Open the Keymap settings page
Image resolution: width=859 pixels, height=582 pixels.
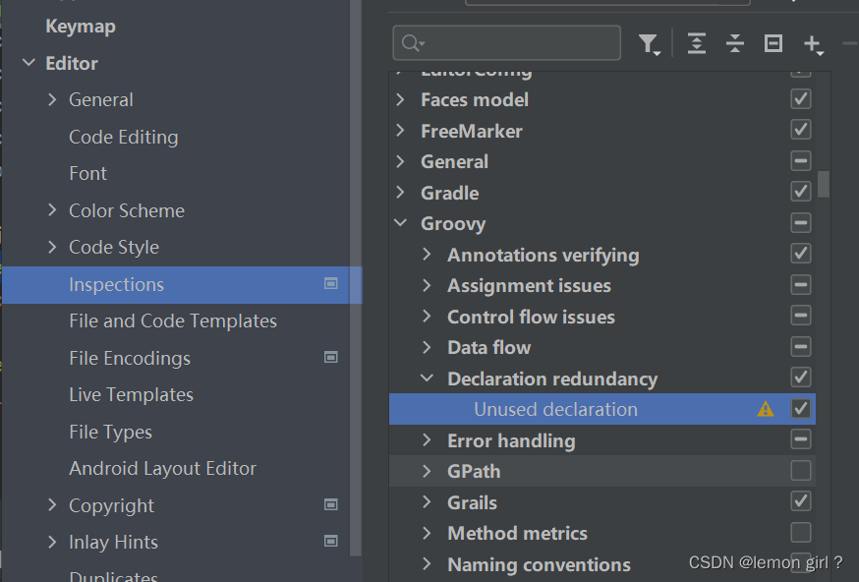pos(81,27)
